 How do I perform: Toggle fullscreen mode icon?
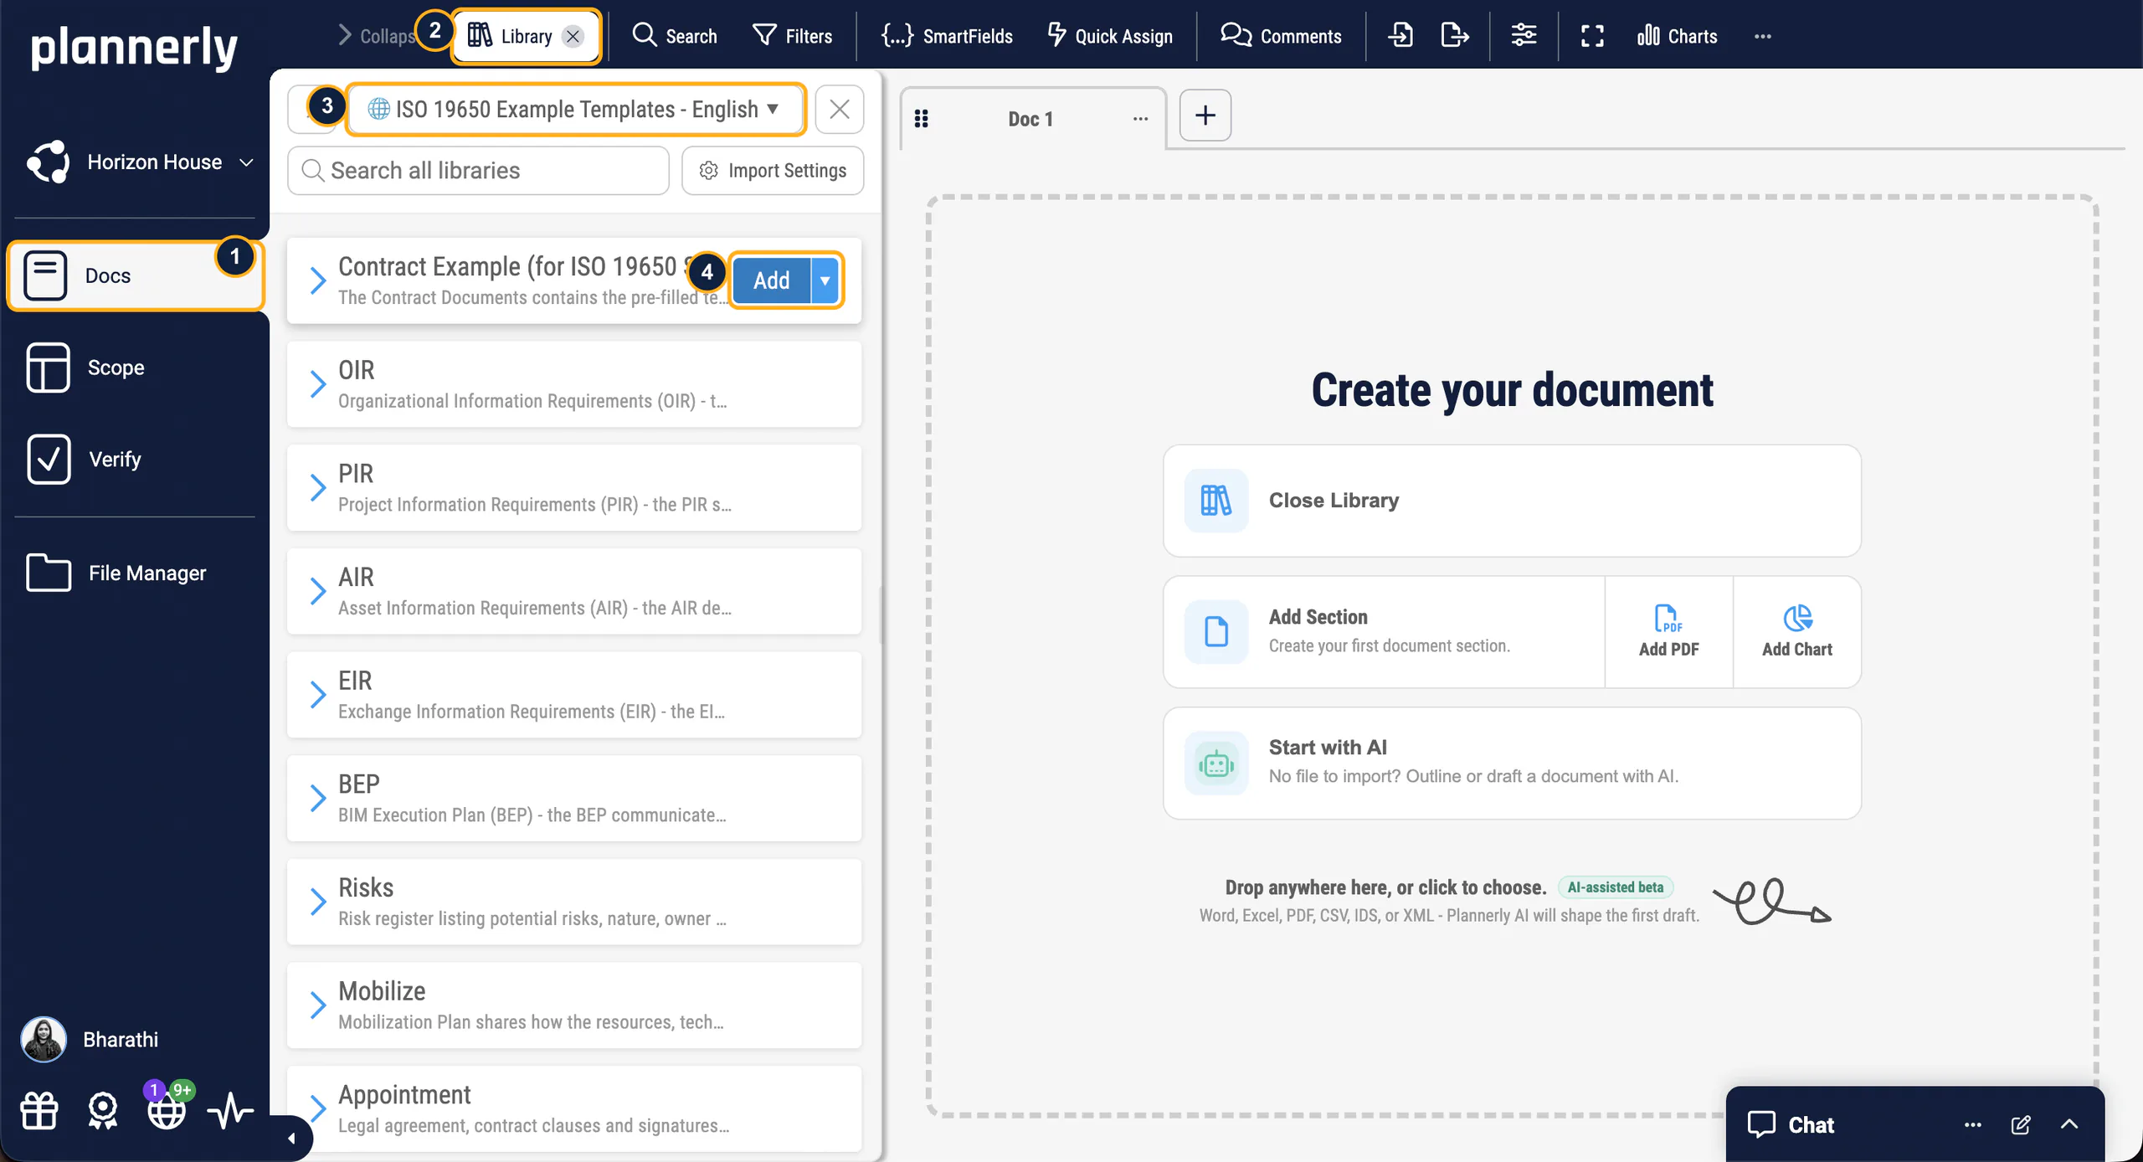click(1592, 36)
